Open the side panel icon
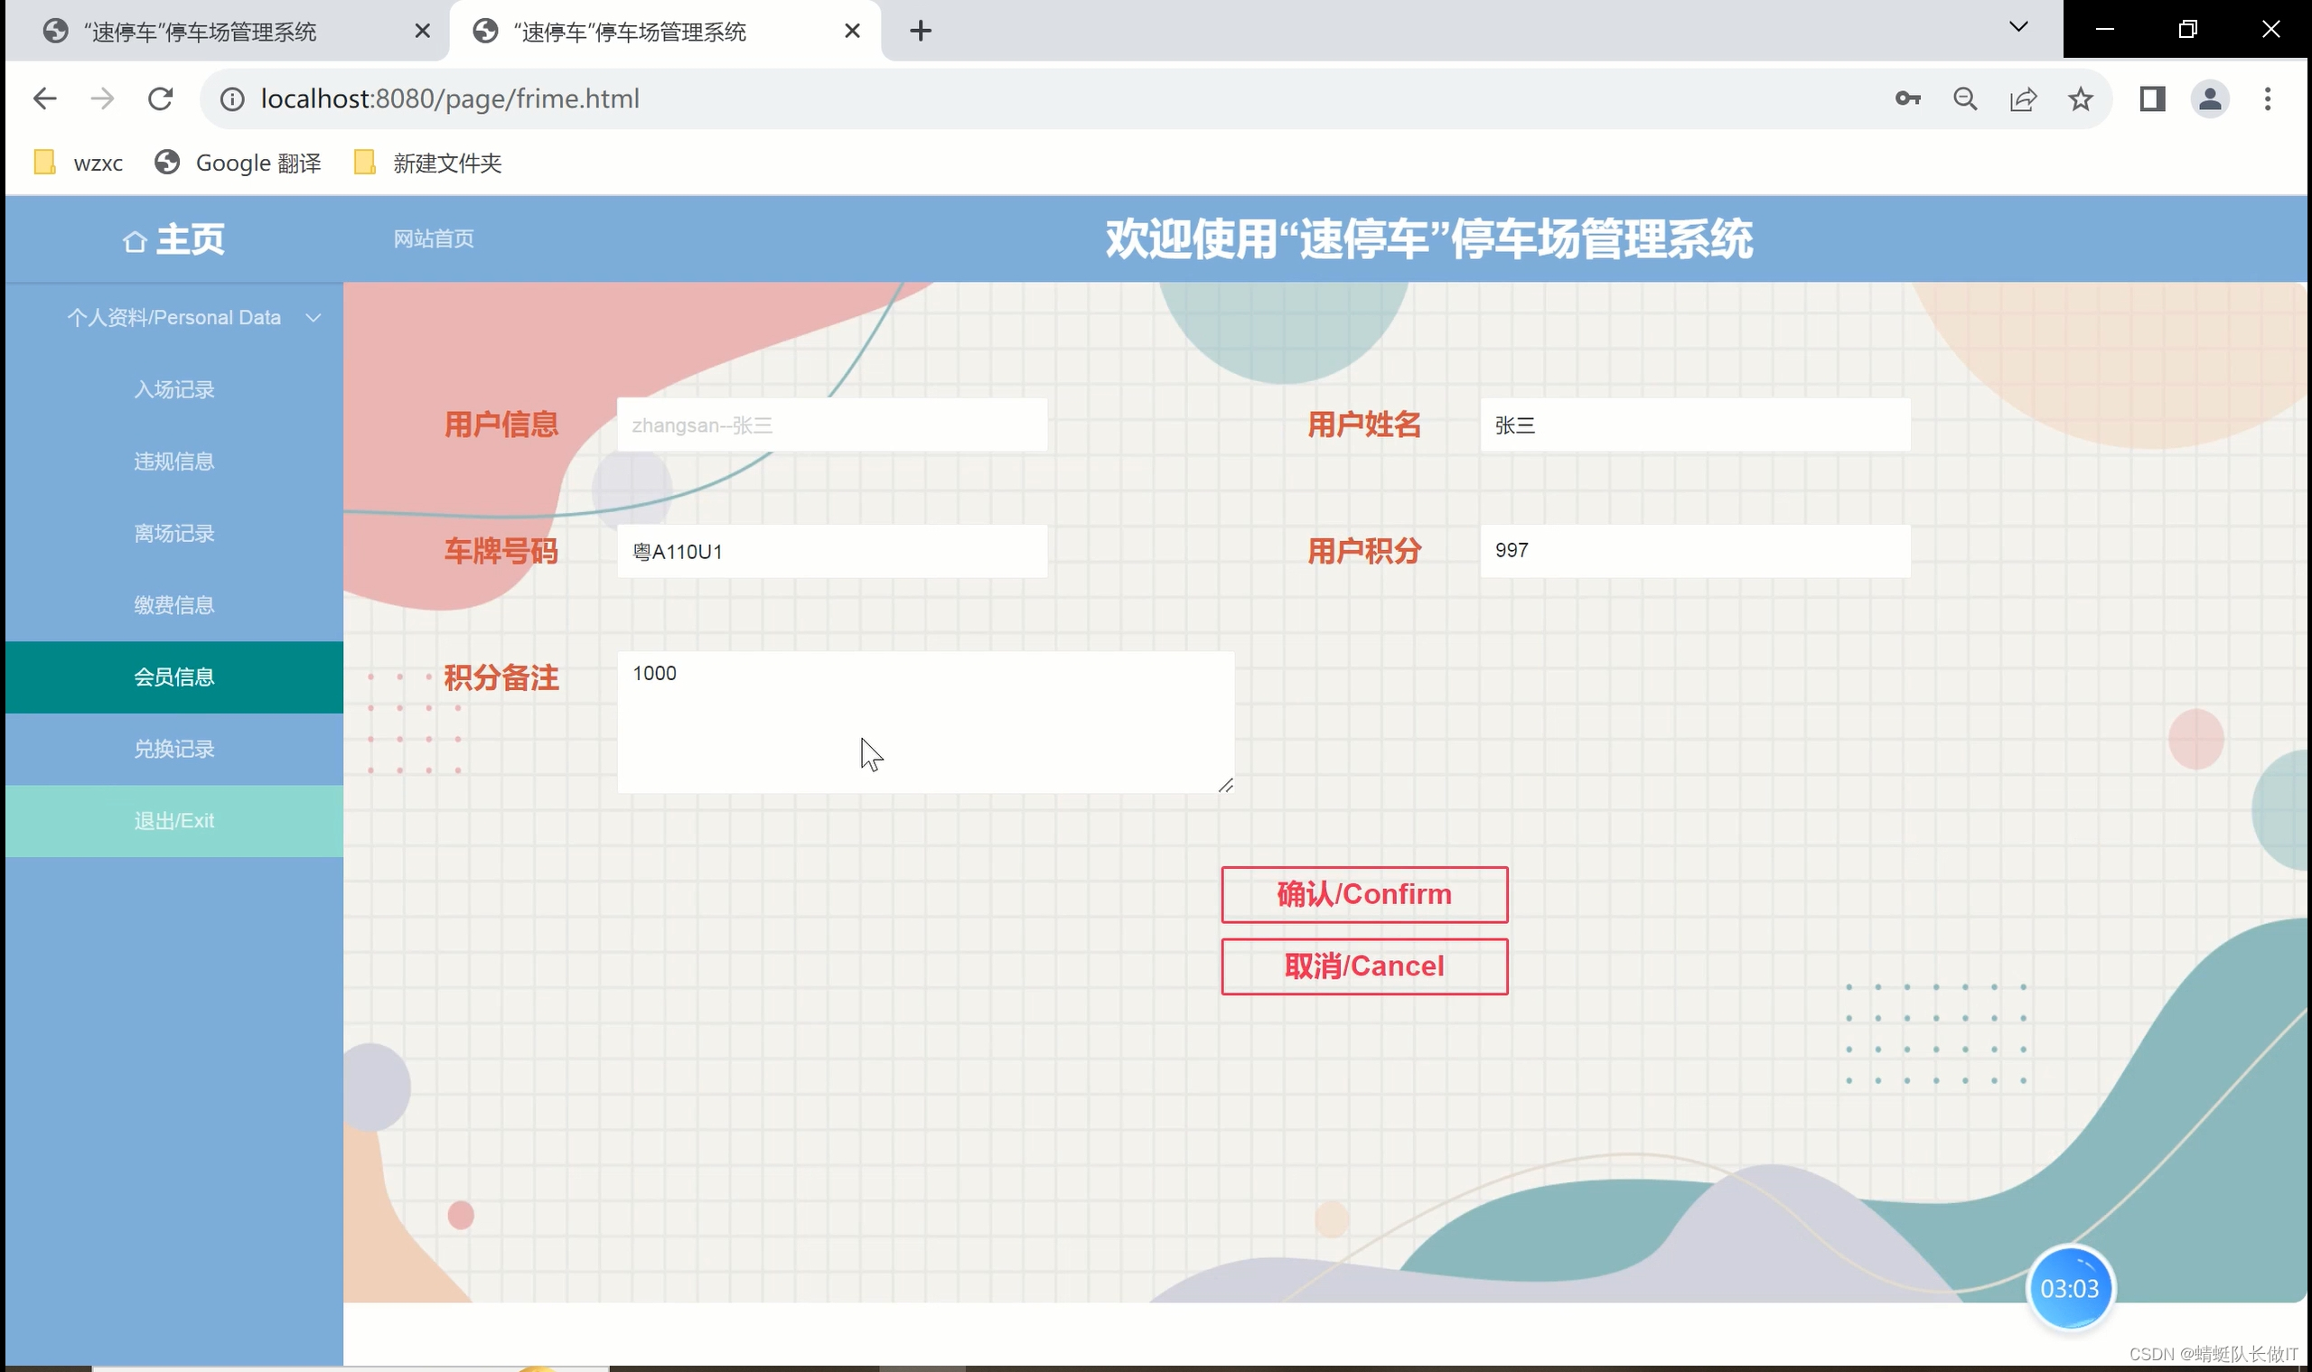Viewport: 2312px width, 1372px height. coord(2152,98)
